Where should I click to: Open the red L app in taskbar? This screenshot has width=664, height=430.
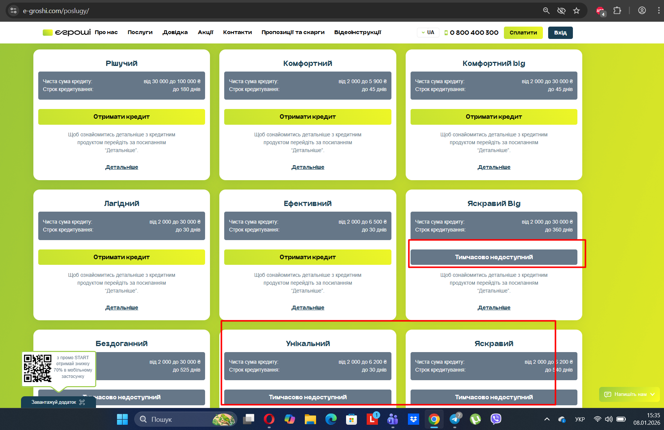point(372,419)
